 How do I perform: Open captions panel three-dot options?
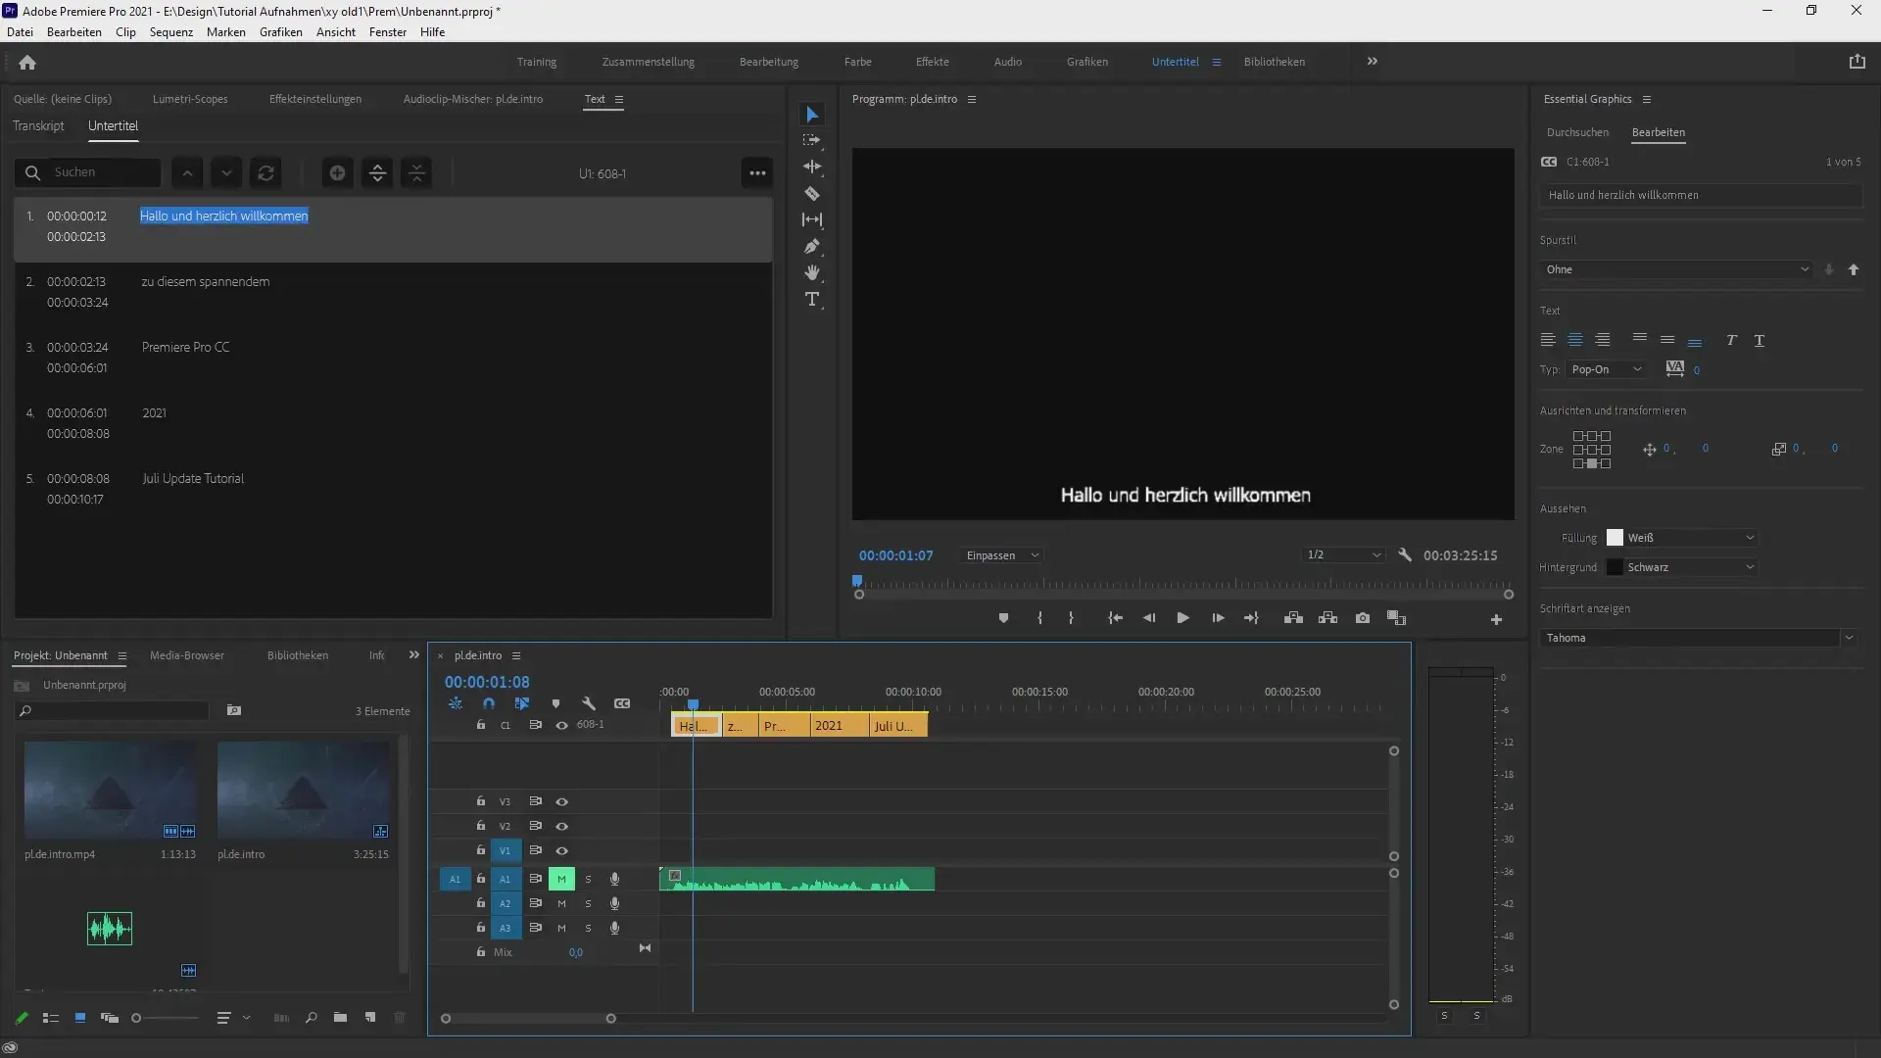coord(757,173)
